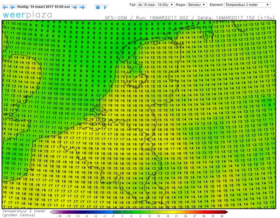Open the Tijd time dropdown
Image resolution: width=280 pixels, height=218 pixels.
click(x=156, y=5)
